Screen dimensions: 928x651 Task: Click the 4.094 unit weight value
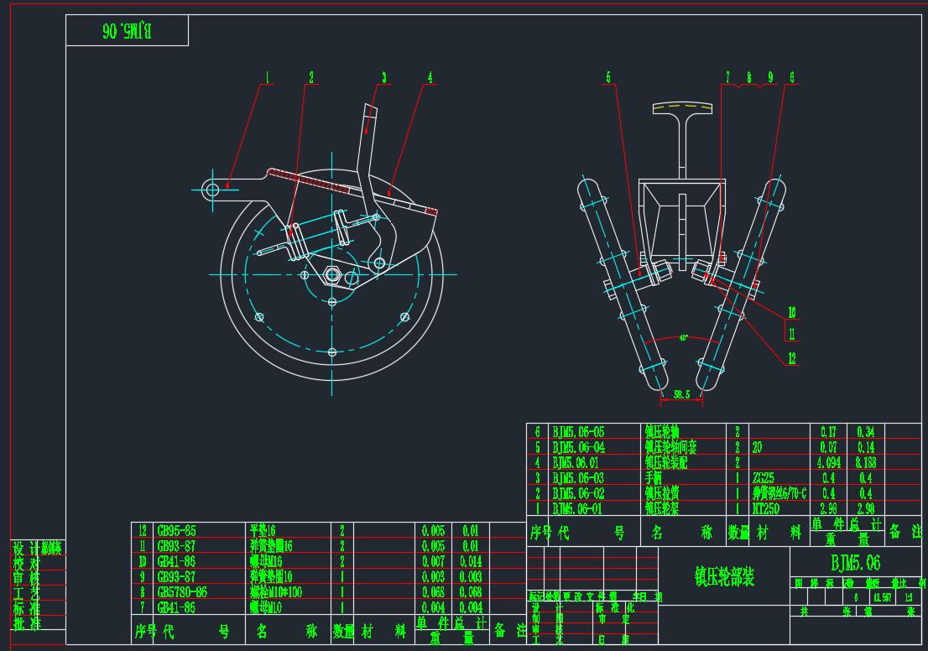(x=827, y=462)
